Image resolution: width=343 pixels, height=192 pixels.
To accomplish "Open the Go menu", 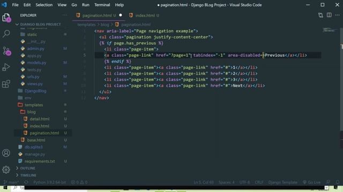I will 74,5.
